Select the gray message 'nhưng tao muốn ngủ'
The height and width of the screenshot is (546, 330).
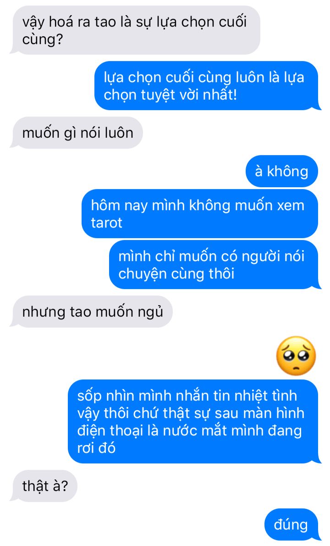92,311
